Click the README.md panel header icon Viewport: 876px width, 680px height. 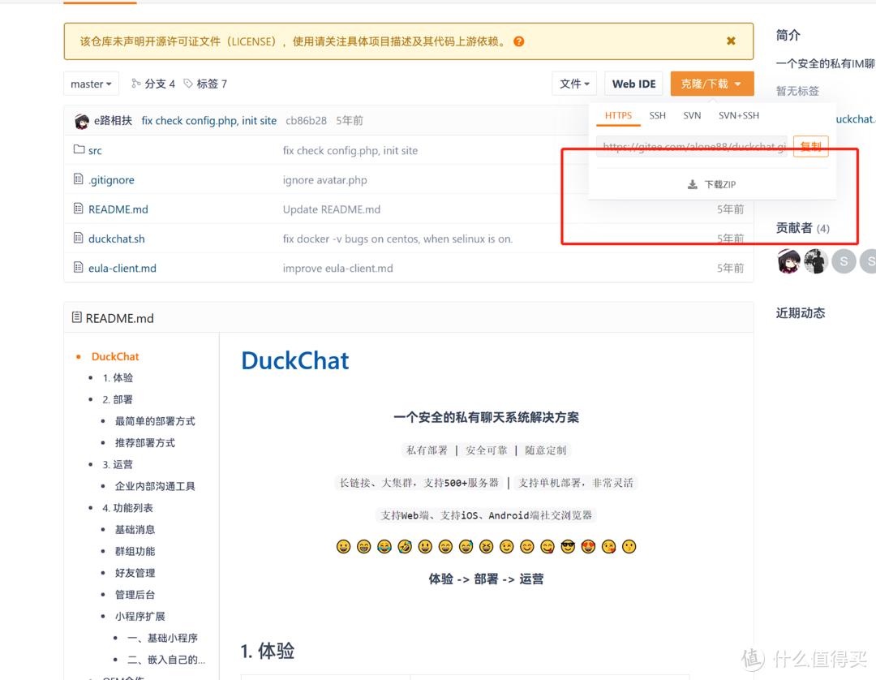pyautogui.click(x=77, y=317)
